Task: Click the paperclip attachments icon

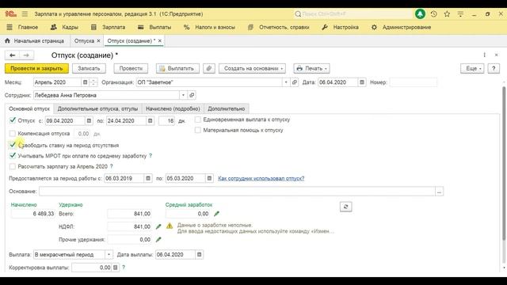Action: tap(209, 69)
